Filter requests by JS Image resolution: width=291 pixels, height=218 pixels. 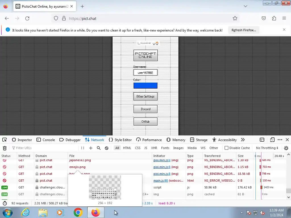146,148
